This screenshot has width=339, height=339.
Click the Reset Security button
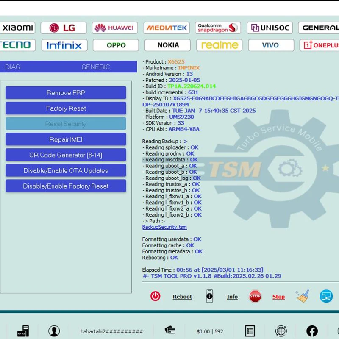(66, 124)
